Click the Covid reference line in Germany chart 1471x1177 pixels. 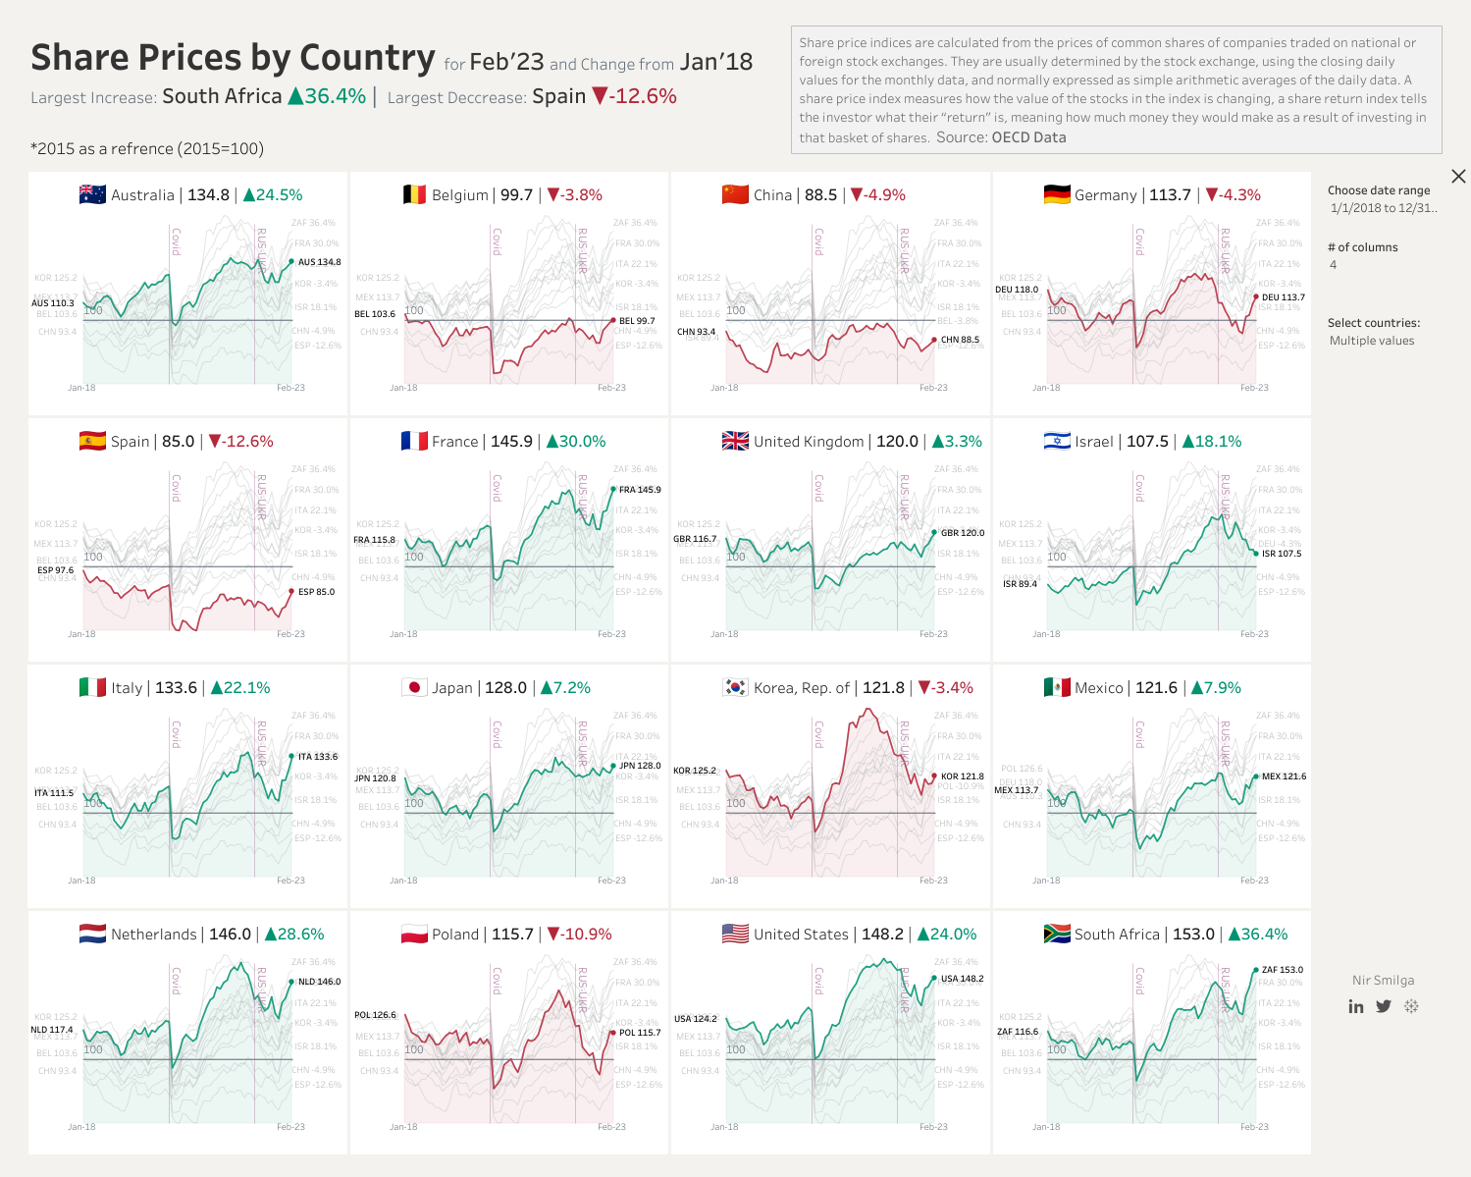[1134, 304]
